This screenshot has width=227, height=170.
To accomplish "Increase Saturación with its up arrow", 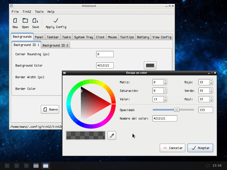I will point(165,89).
